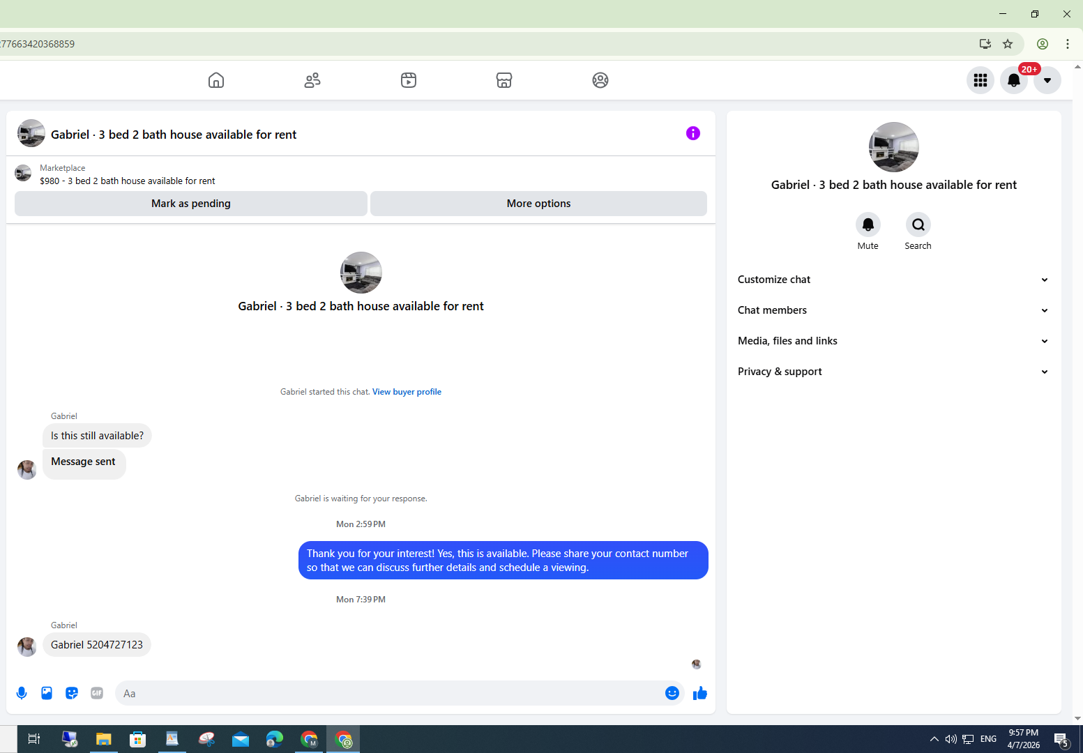The image size is (1083, 753).
Task: Choose a GIF icon
Action: click(97, 693)
